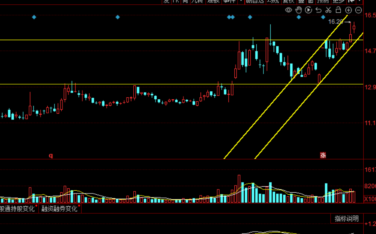Image resolution: width=376 pixels, height=234 pixels.
Task: Open the 融资融券变化 tab
Action: pyautogui.click(x=59, y=209)
